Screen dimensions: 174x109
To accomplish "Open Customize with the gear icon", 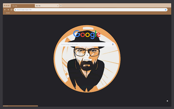I will pos(167,101).
